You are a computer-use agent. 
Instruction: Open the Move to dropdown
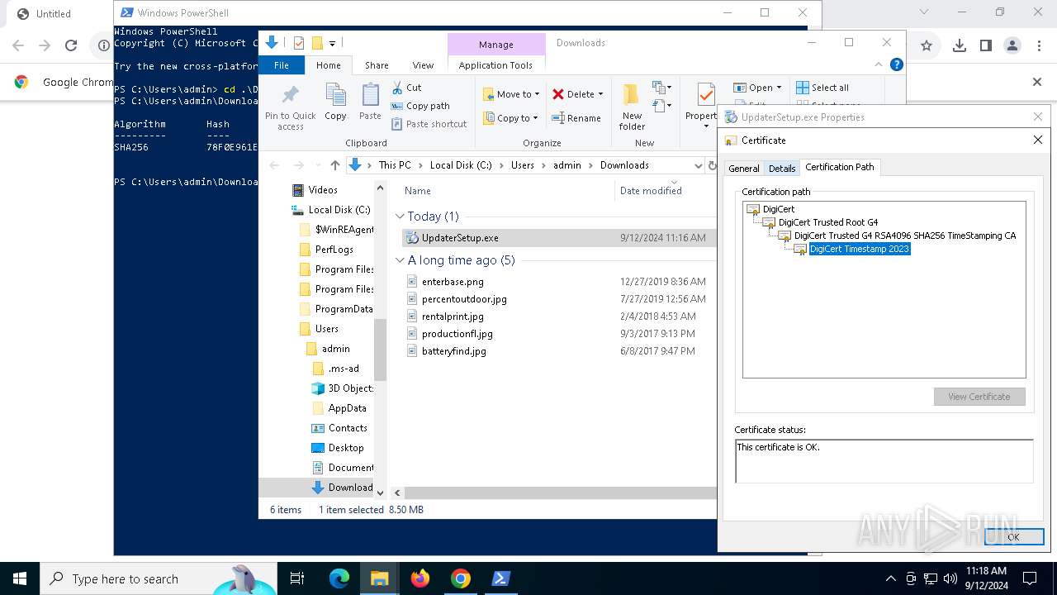[511, 94]
